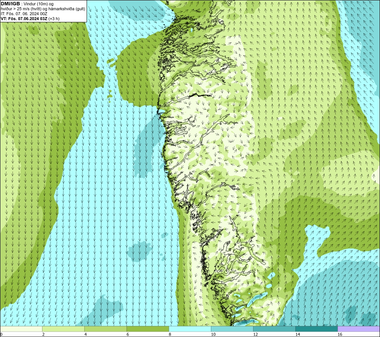Screen dimensions: 380x337
Task: Click the dark green 6-8 m/s legend swatch
Action: tap(148, 329)
